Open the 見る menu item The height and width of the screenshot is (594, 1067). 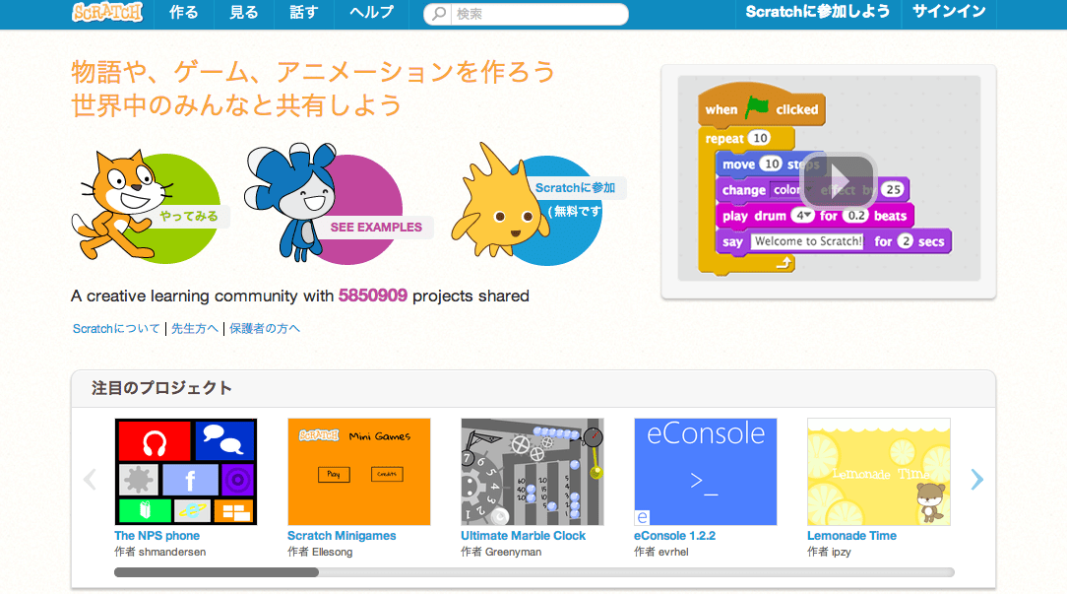pos(243,12)
